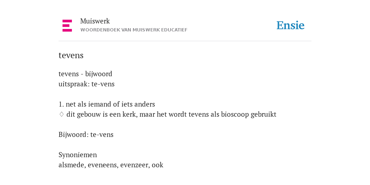Select the Woordenboek van Muiswerk Educatief subtitle
The width and height of the screenshot is (370, 185).
(134, 30)
